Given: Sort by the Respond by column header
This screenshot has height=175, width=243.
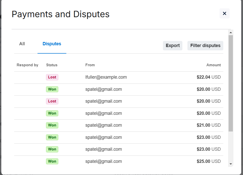Looking at the screenshot, I should [x=27, y=65].
